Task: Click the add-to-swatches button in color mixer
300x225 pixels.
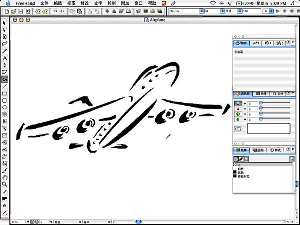Action: pyautogui.click(x=238, y=129)
